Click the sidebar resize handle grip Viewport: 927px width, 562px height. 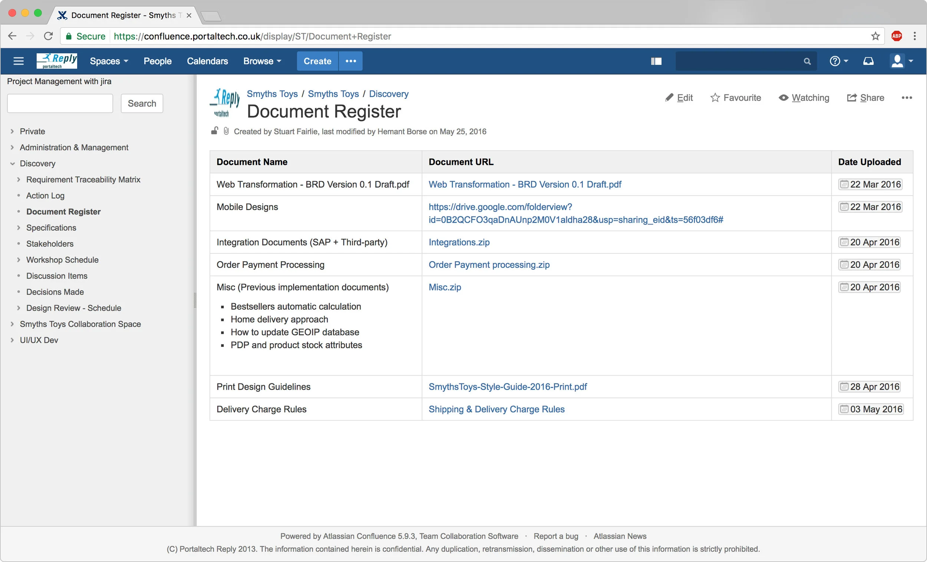[x=195, y=300]
